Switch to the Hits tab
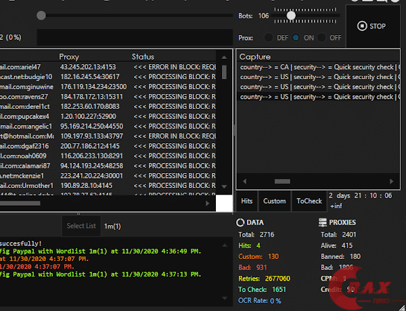 coord(247,201)
